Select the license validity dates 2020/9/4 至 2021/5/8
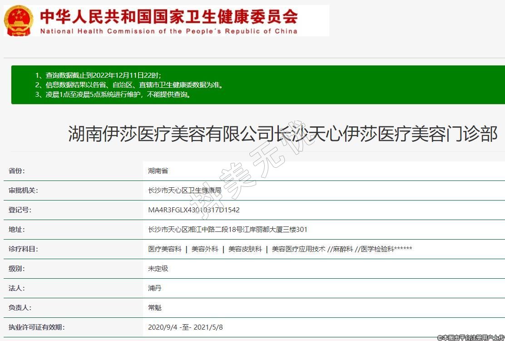 pos(185,327)
